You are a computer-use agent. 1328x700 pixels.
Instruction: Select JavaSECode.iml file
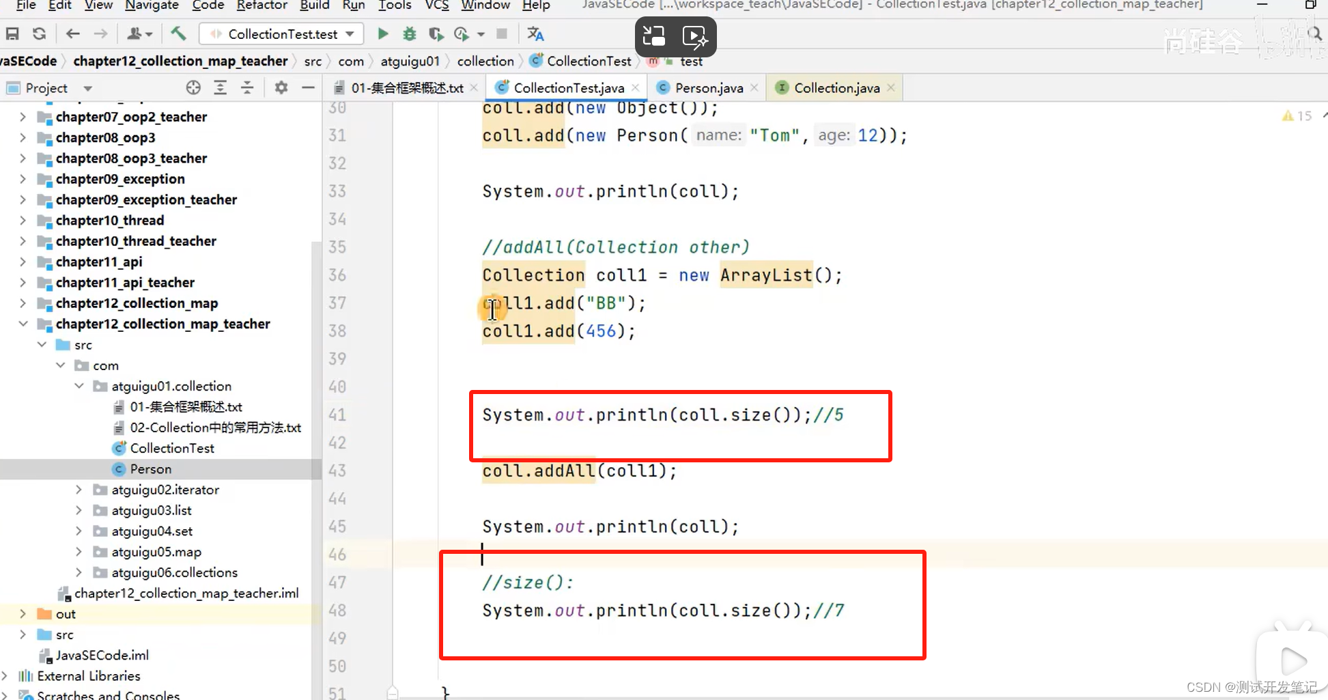click(102, 656)
